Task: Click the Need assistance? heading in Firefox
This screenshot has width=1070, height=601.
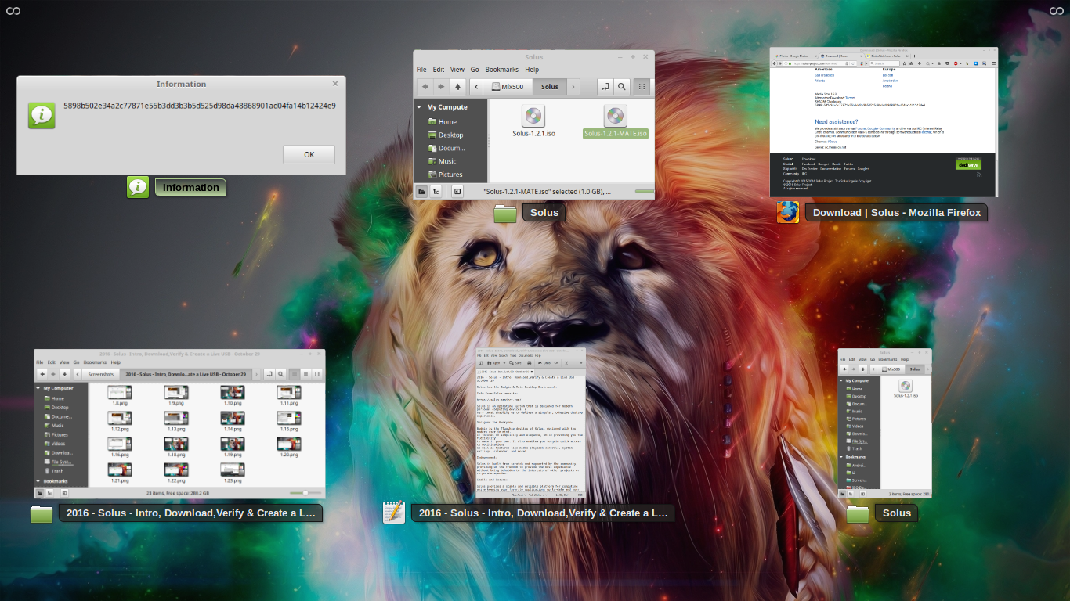Action: pyautogui.click(x=837, y=122)
